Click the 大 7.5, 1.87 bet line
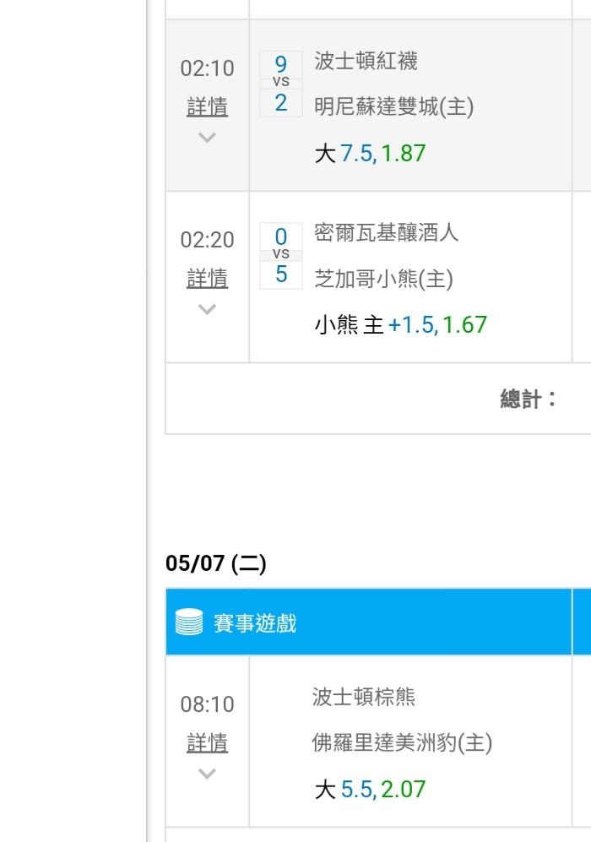Image resolution: width=591 pixels, height=842 pixels. tap(370, 154)
